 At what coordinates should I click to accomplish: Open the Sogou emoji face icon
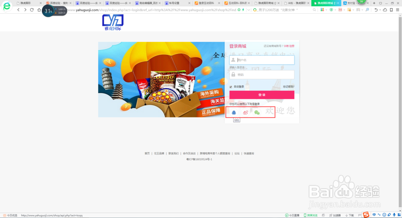[x=384, y=215]
